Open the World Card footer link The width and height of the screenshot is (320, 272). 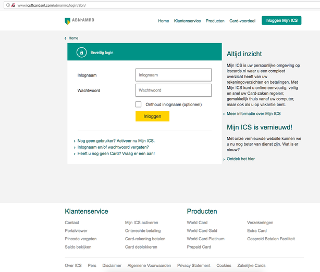[x=197, y=223]
